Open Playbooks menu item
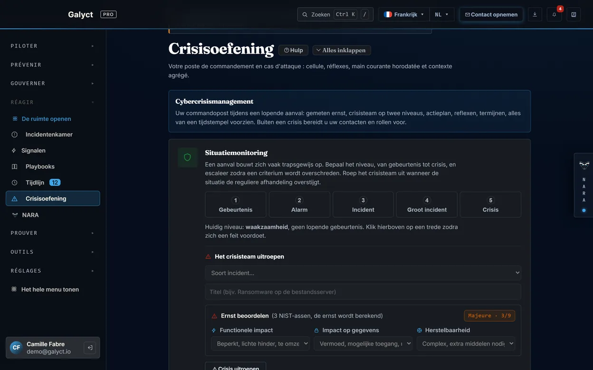Image resolution: width=593 pixels, height=370 pixels. coord(53,166)
